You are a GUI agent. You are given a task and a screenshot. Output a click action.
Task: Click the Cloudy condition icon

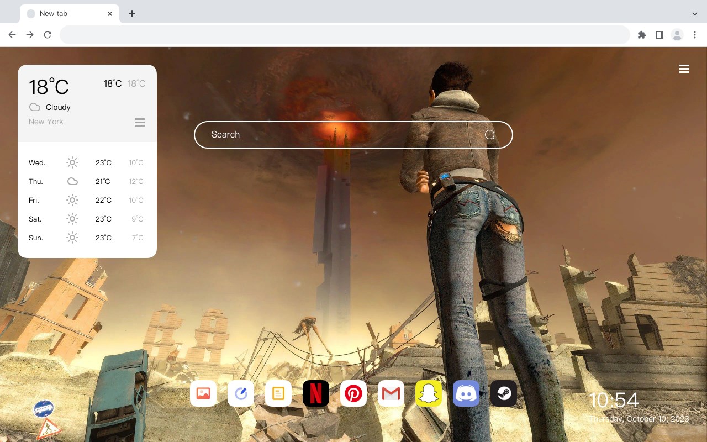(35, 107)
